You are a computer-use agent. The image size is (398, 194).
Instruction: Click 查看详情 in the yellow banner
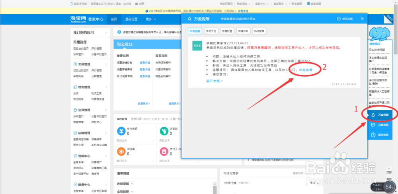coord(243,11)
